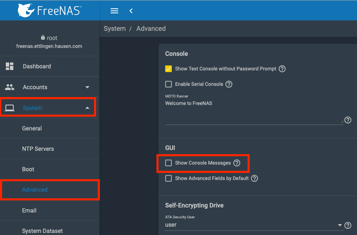Click the root username label
Screen dimensions: 357x235
pyautogui.click(x=52, y=38)
